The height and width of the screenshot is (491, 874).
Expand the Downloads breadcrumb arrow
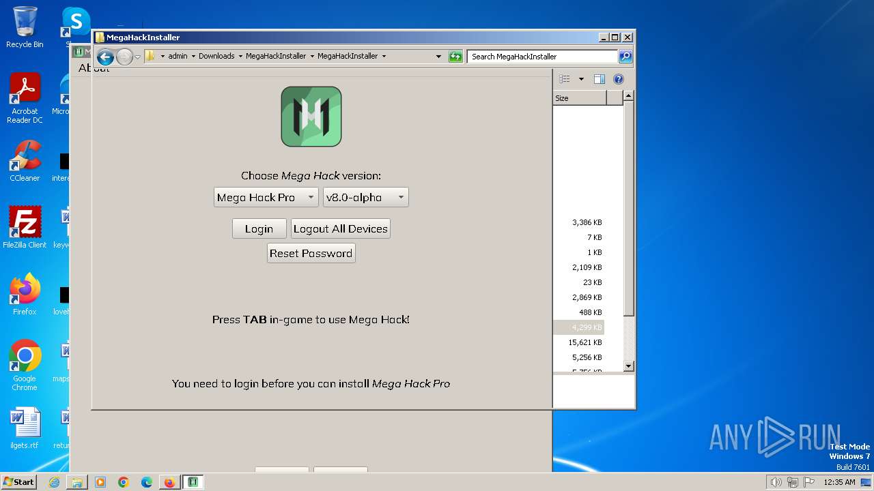(240, 56)
